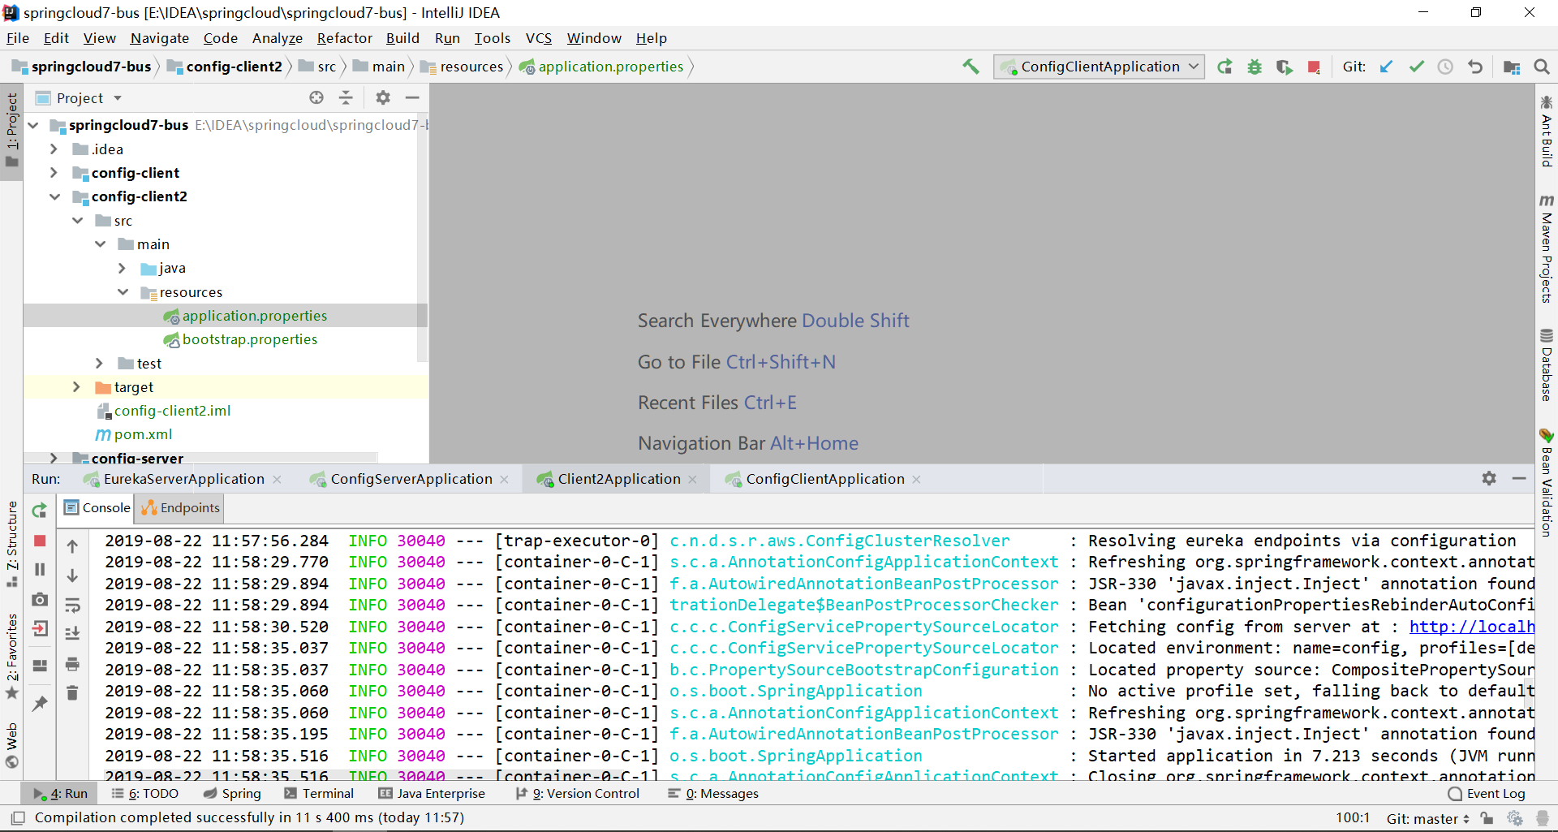Click Git: master branch widget

[x=1427, y=819]
